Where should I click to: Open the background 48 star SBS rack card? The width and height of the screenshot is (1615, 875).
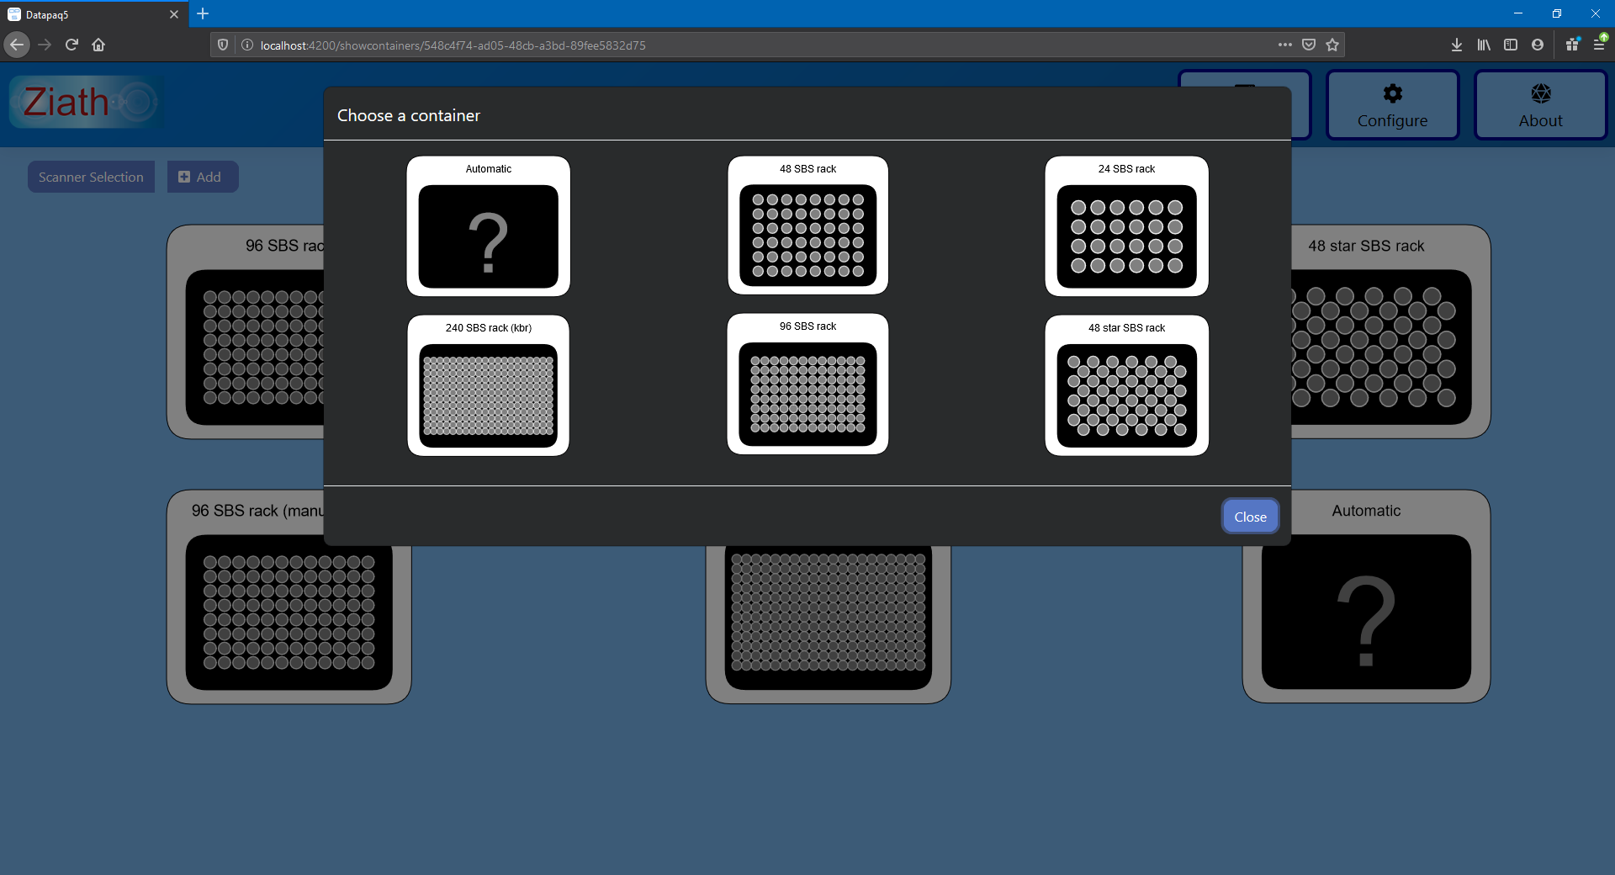1390,331
